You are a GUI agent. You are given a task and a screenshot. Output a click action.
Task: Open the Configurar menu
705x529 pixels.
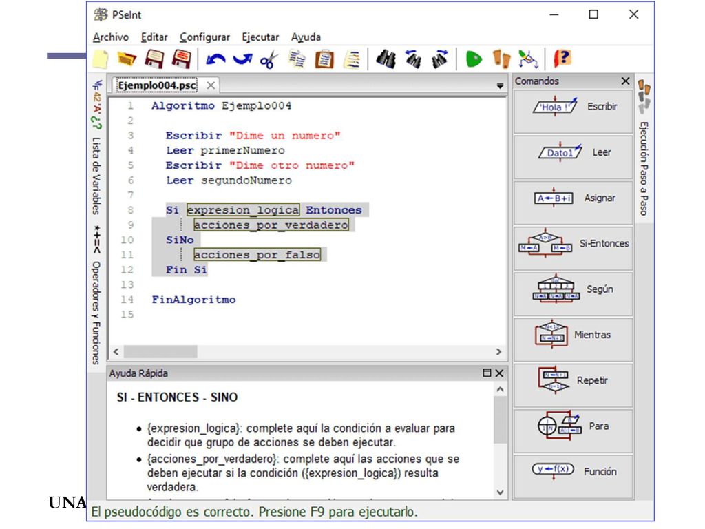point(204,37)
